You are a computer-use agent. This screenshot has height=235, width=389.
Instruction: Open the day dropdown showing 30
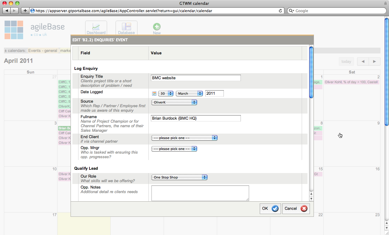click(x=166, y=94)
